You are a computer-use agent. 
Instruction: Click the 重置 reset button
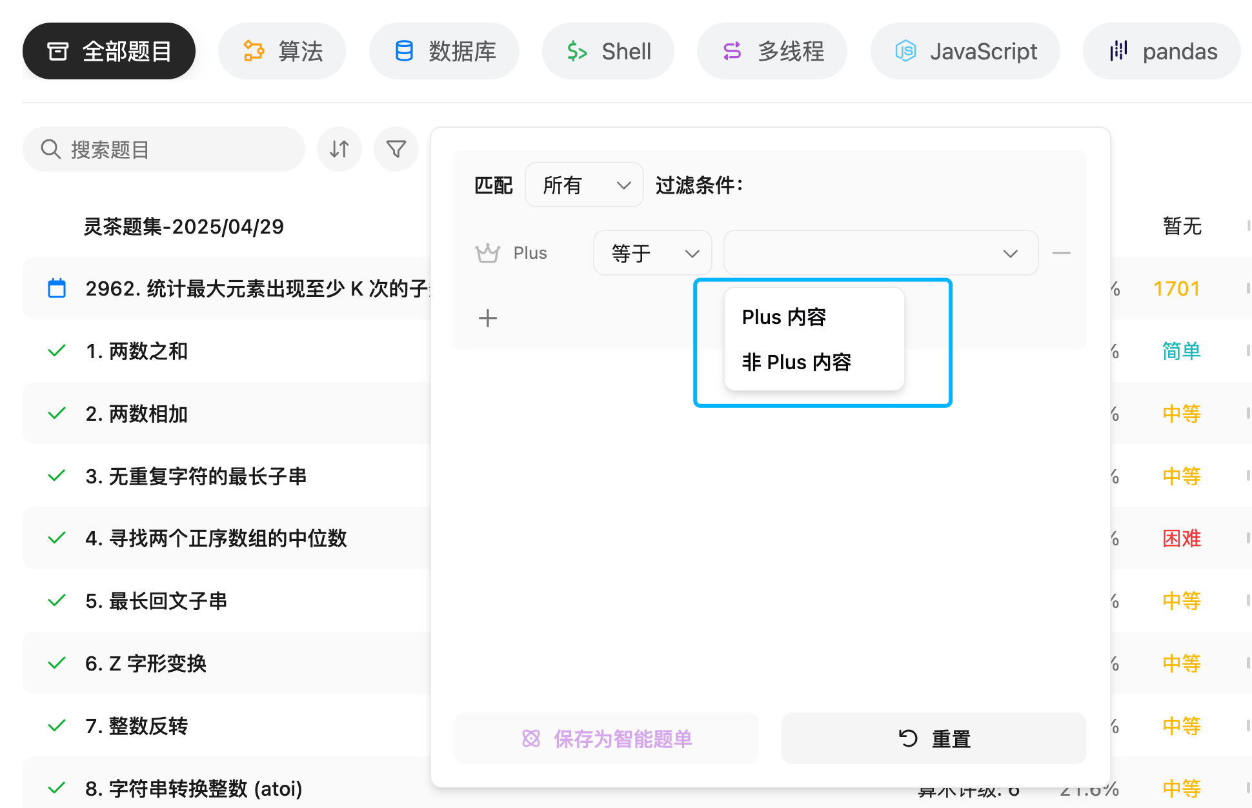pos(933,738)
